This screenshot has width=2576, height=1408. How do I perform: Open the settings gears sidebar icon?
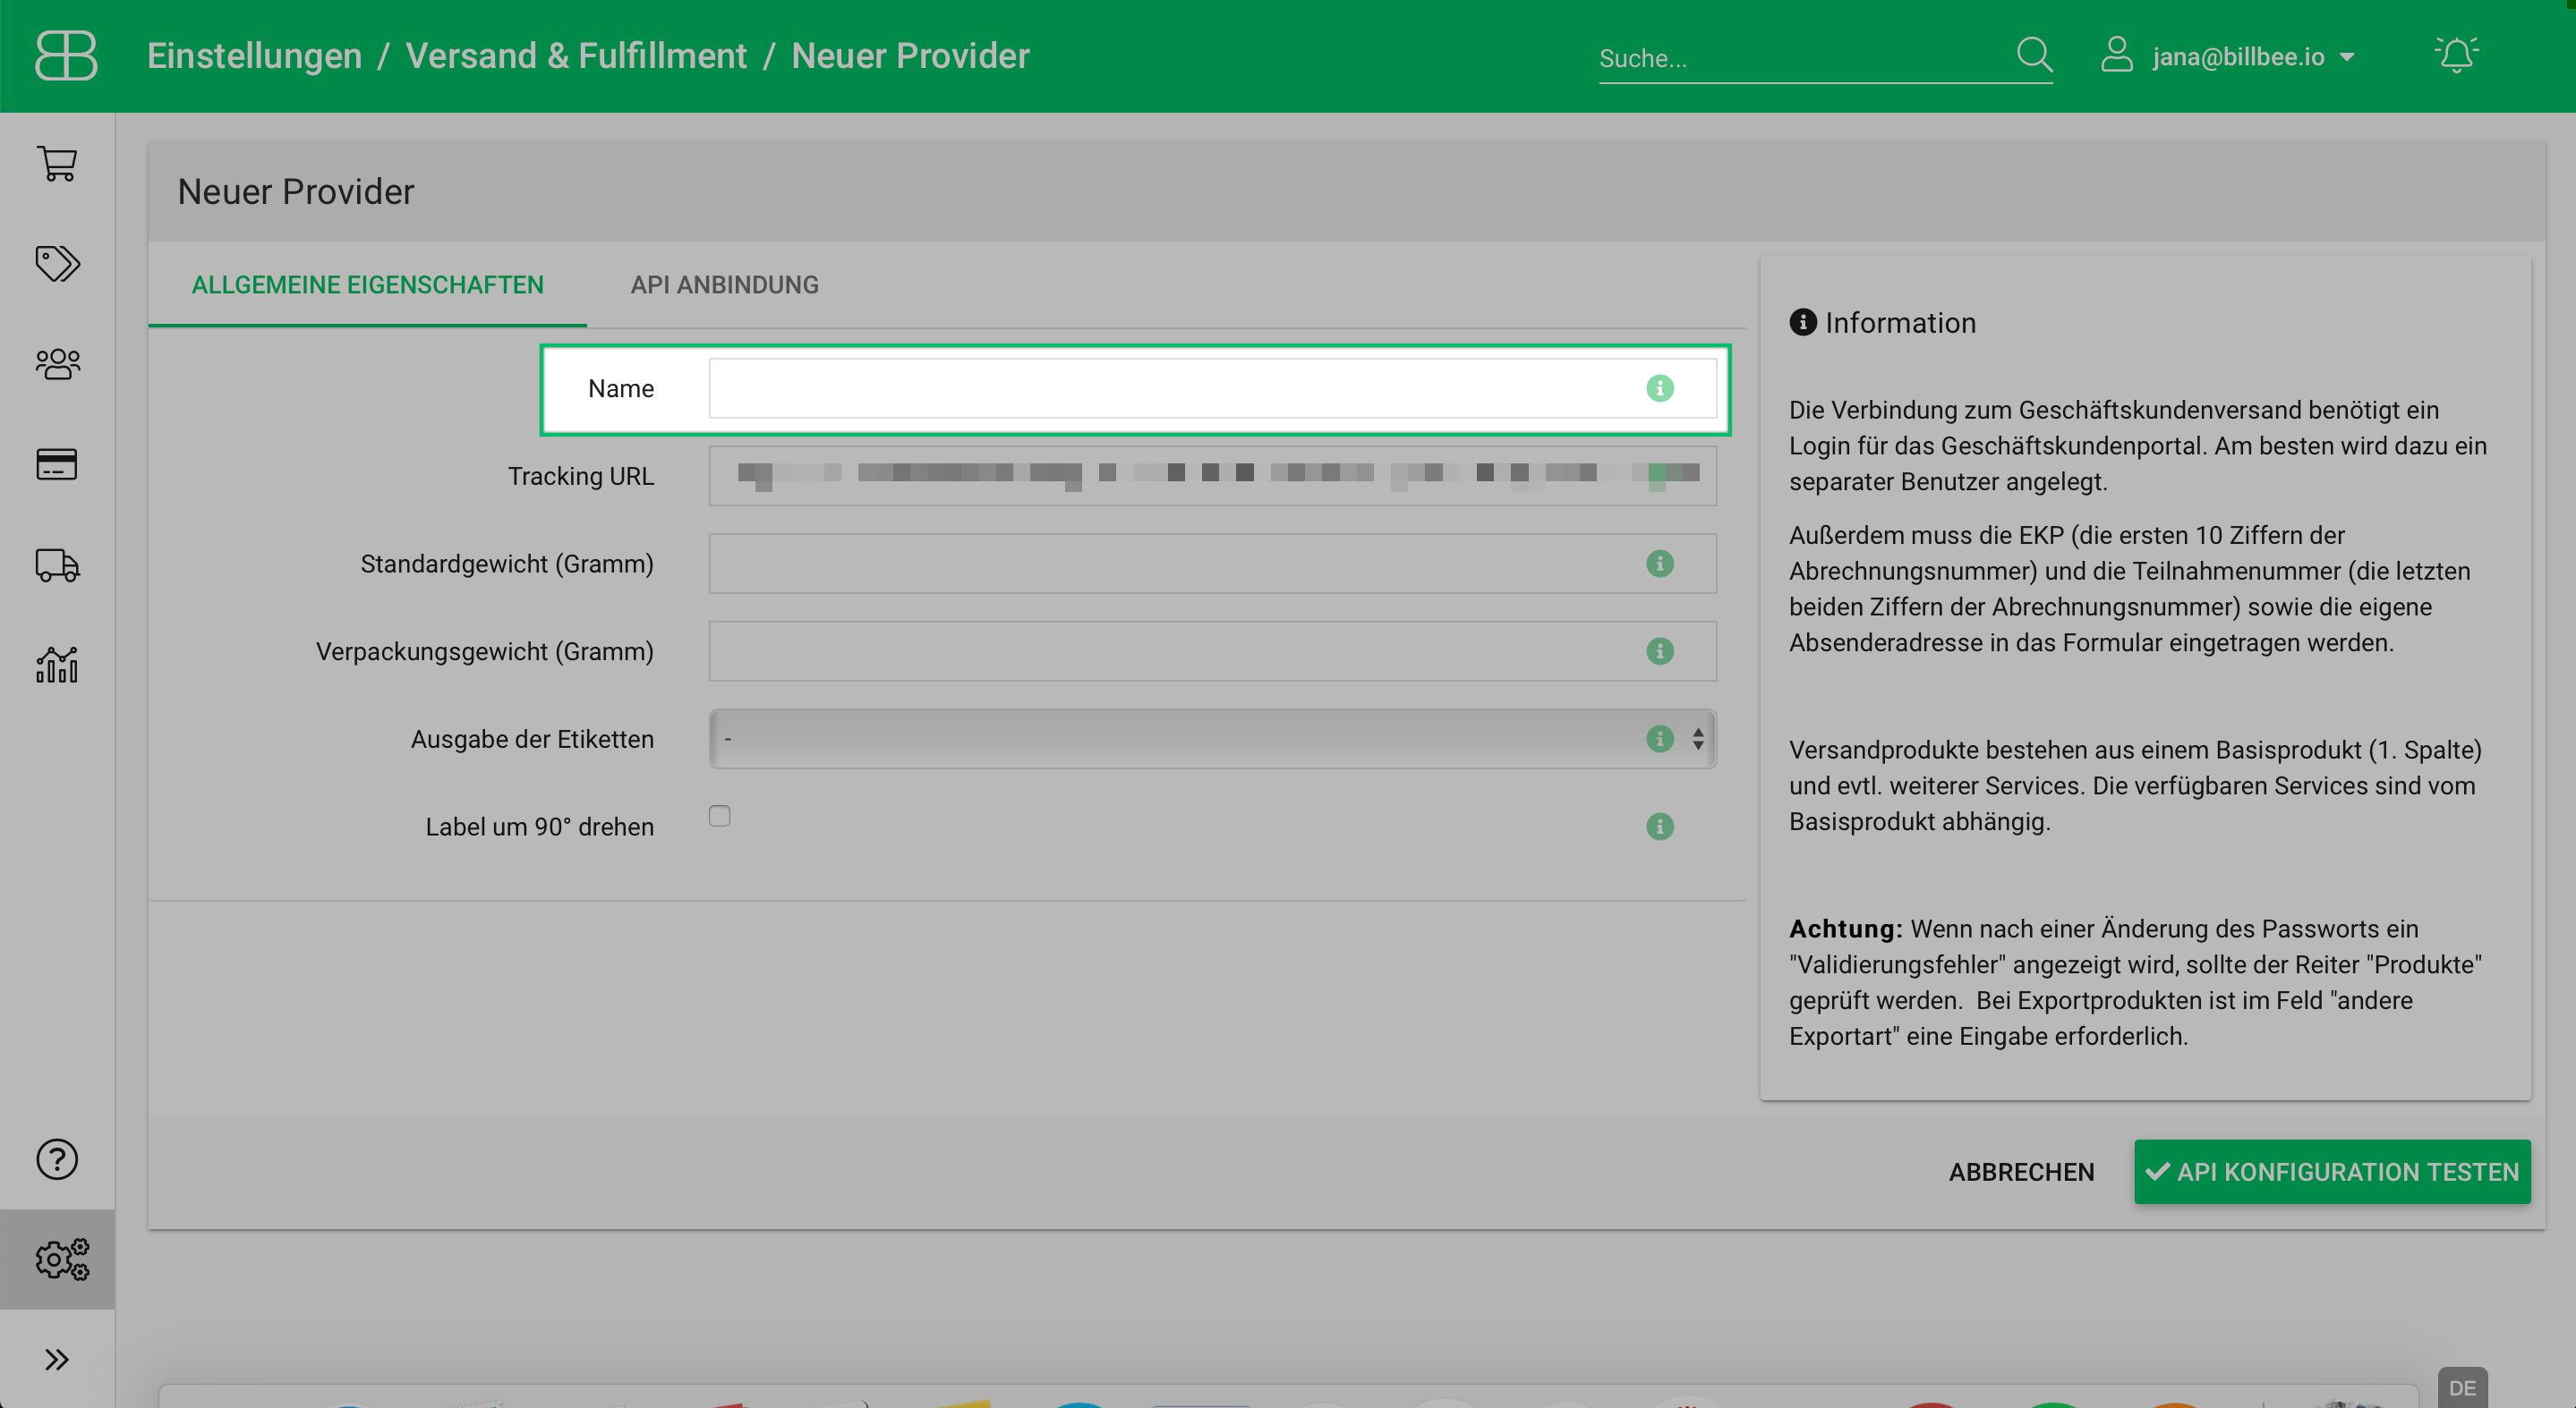coord(60,1260)
